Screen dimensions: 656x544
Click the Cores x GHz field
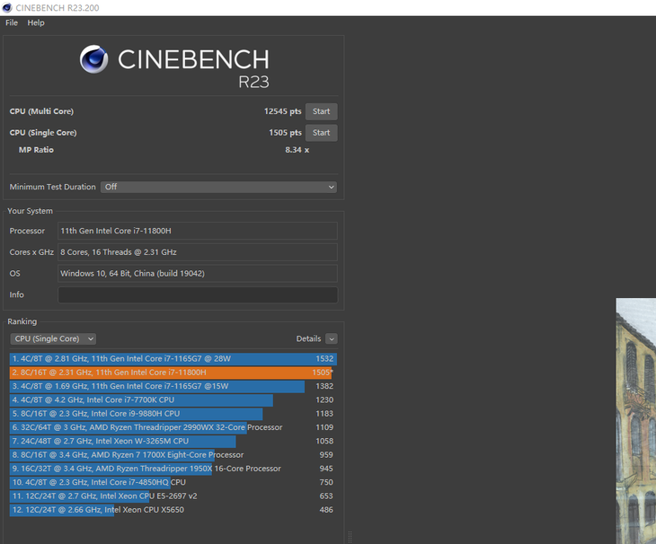pyautogui.click(x=198, y=252)
